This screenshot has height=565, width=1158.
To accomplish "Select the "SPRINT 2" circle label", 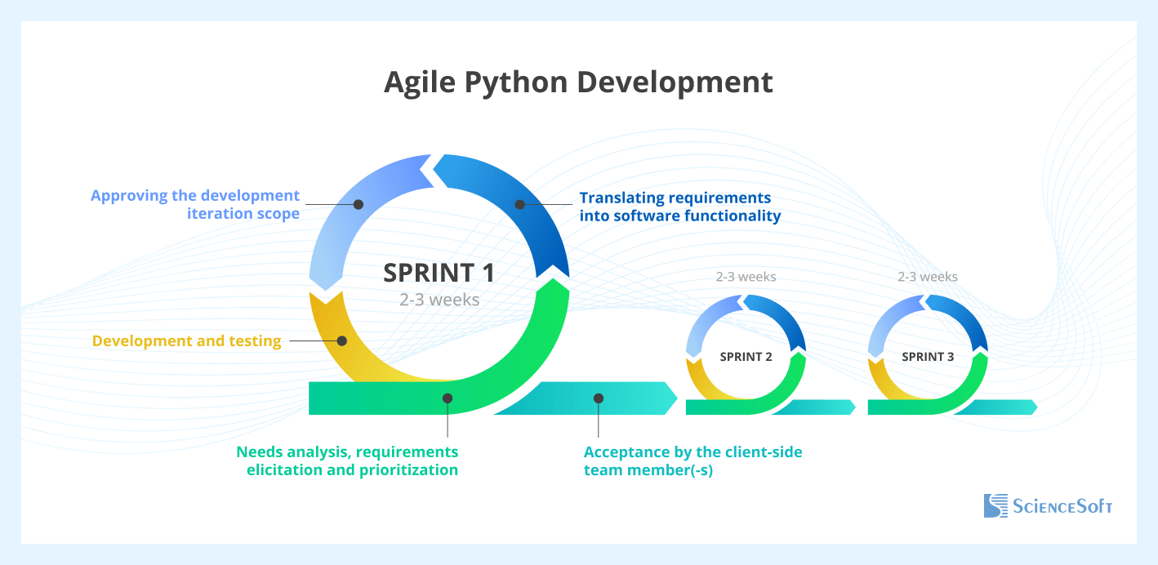I will tap(746, 357).
